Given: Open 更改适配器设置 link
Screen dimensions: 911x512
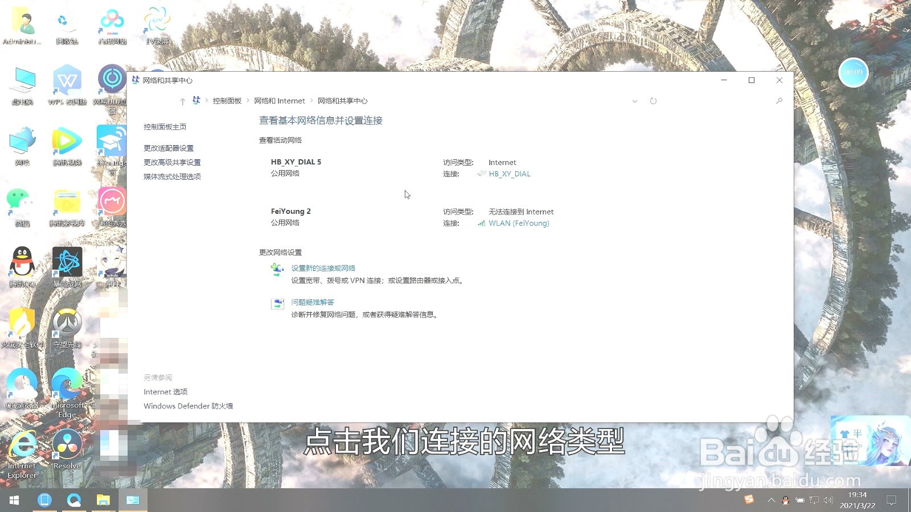Looking at the screenshot, I should (169, 148).
